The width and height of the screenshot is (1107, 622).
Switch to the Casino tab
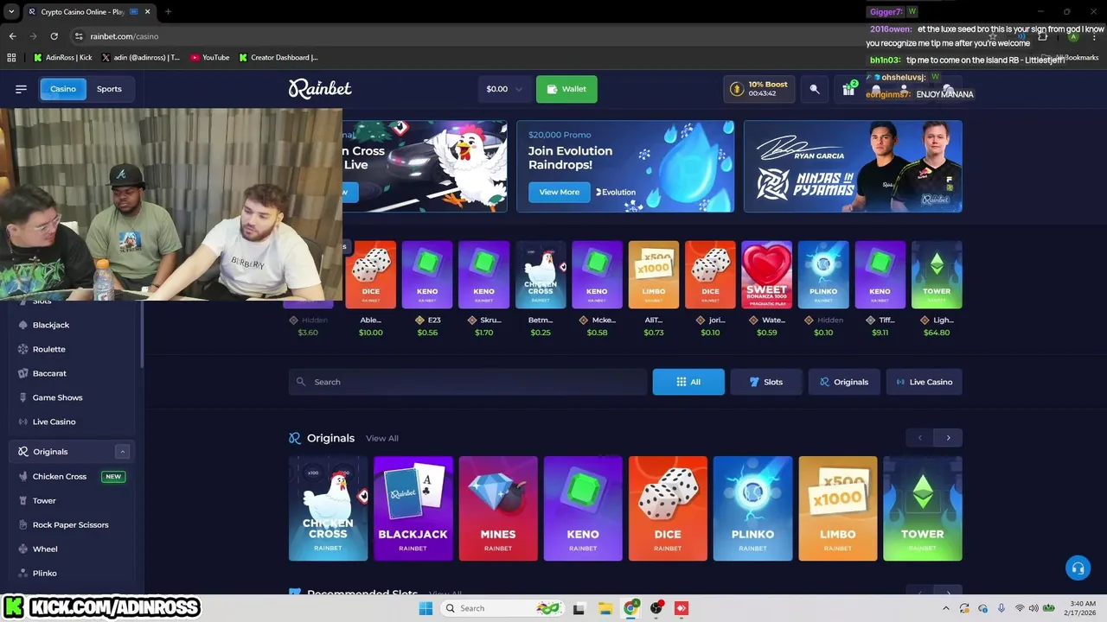point(63,89)
